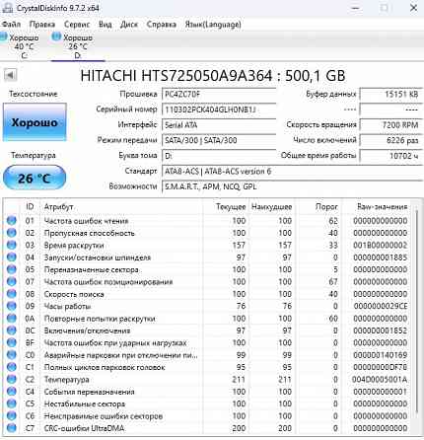
Task: Click the ID column header
Action: tap(30, 207)
